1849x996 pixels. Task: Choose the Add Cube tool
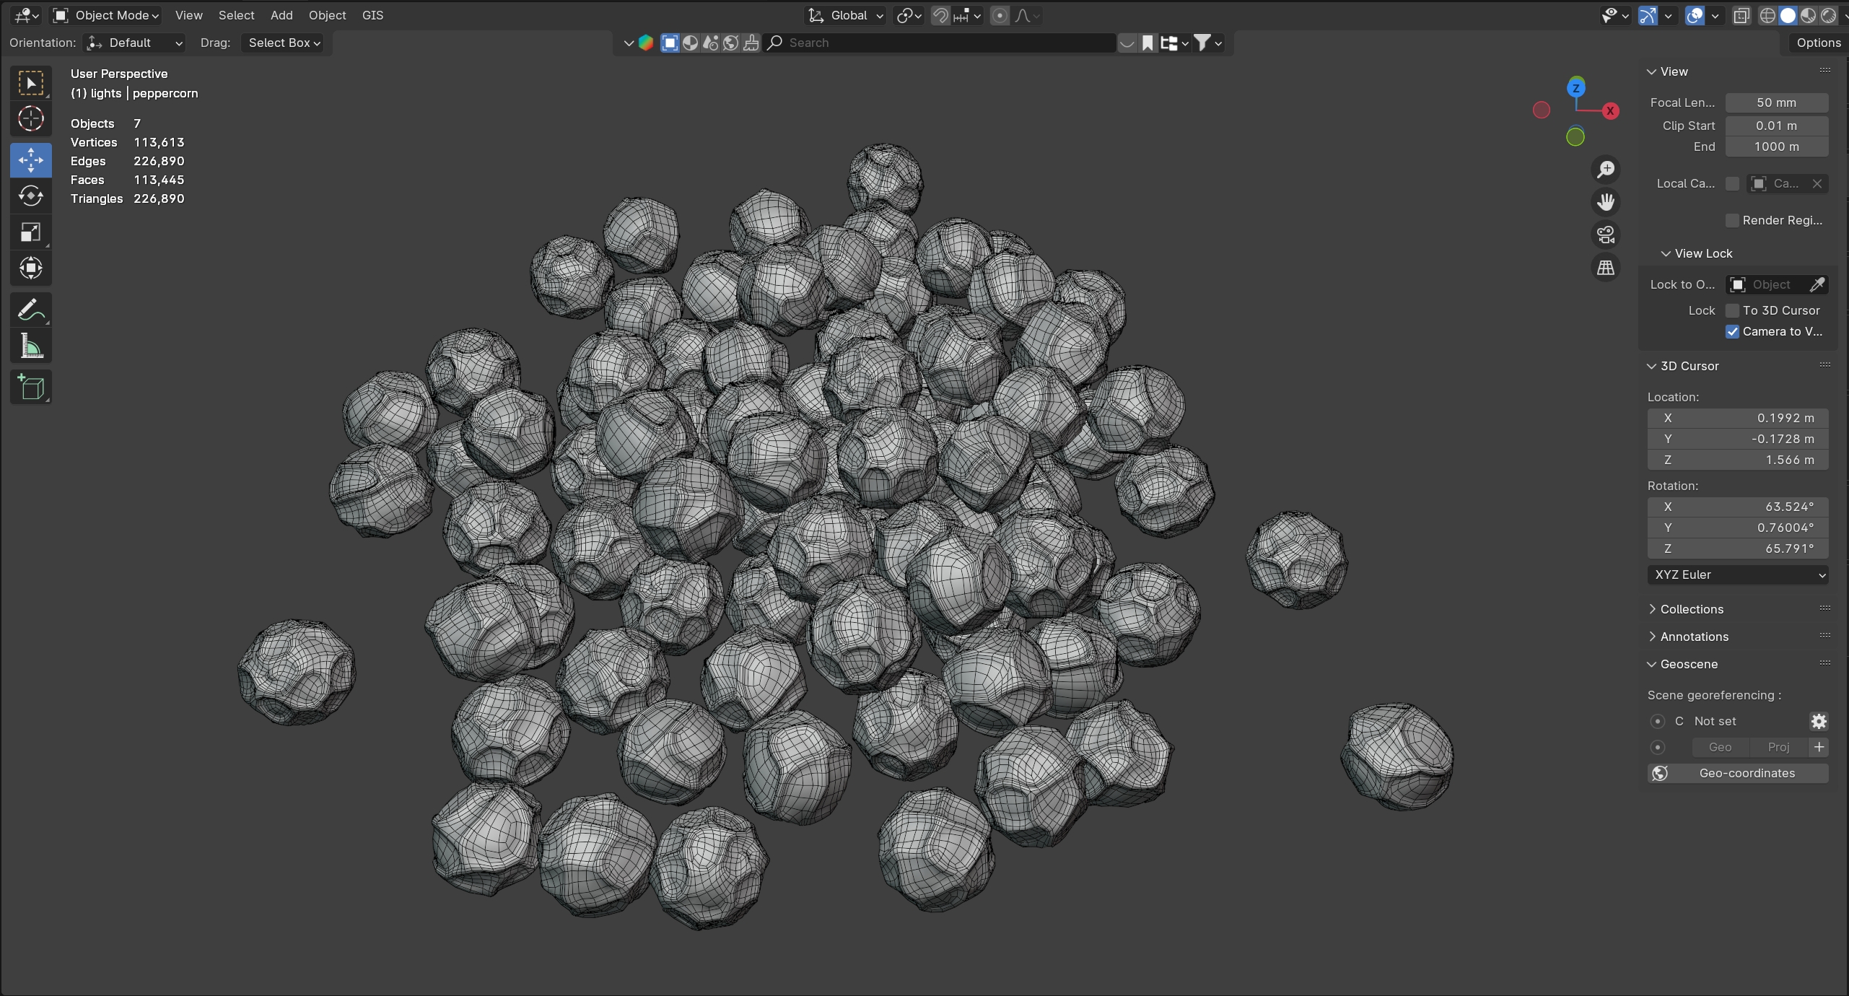(30, 388)
